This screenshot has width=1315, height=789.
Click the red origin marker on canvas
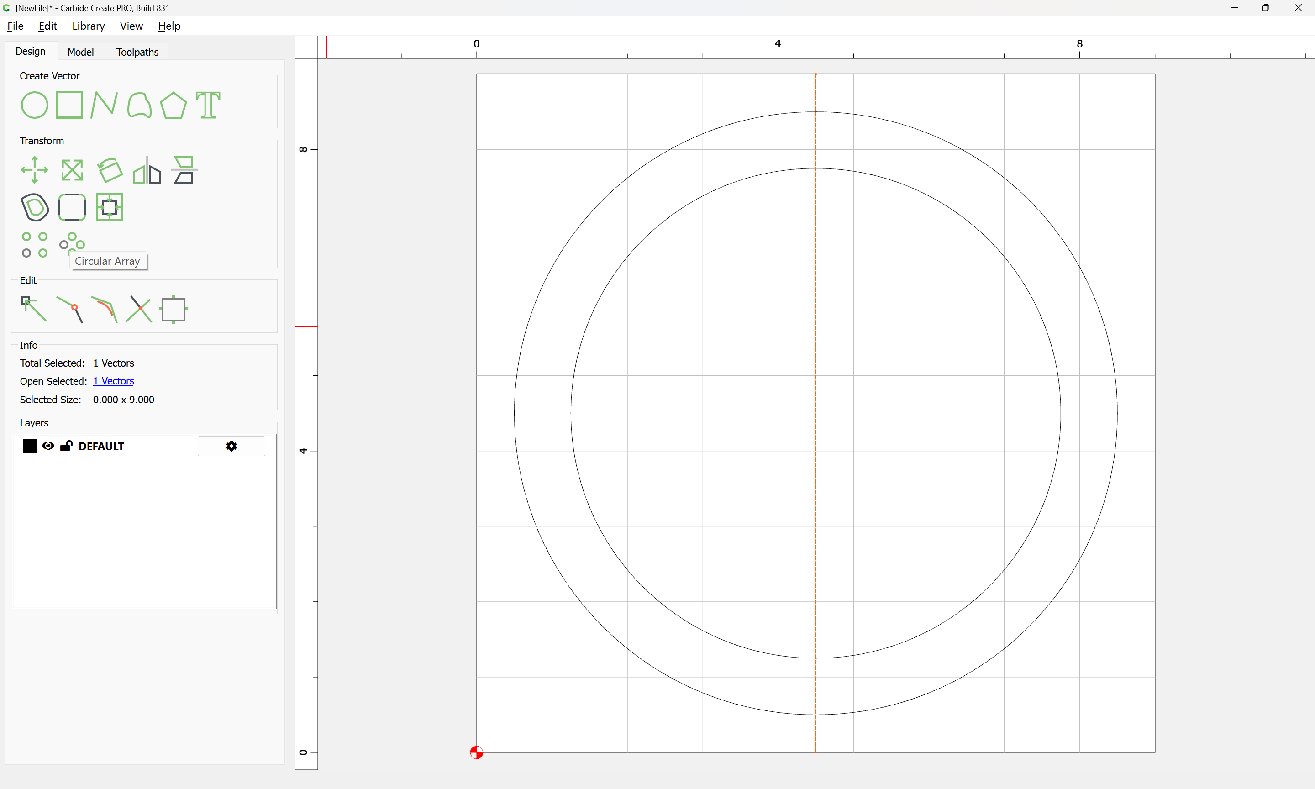pos(476,752)
